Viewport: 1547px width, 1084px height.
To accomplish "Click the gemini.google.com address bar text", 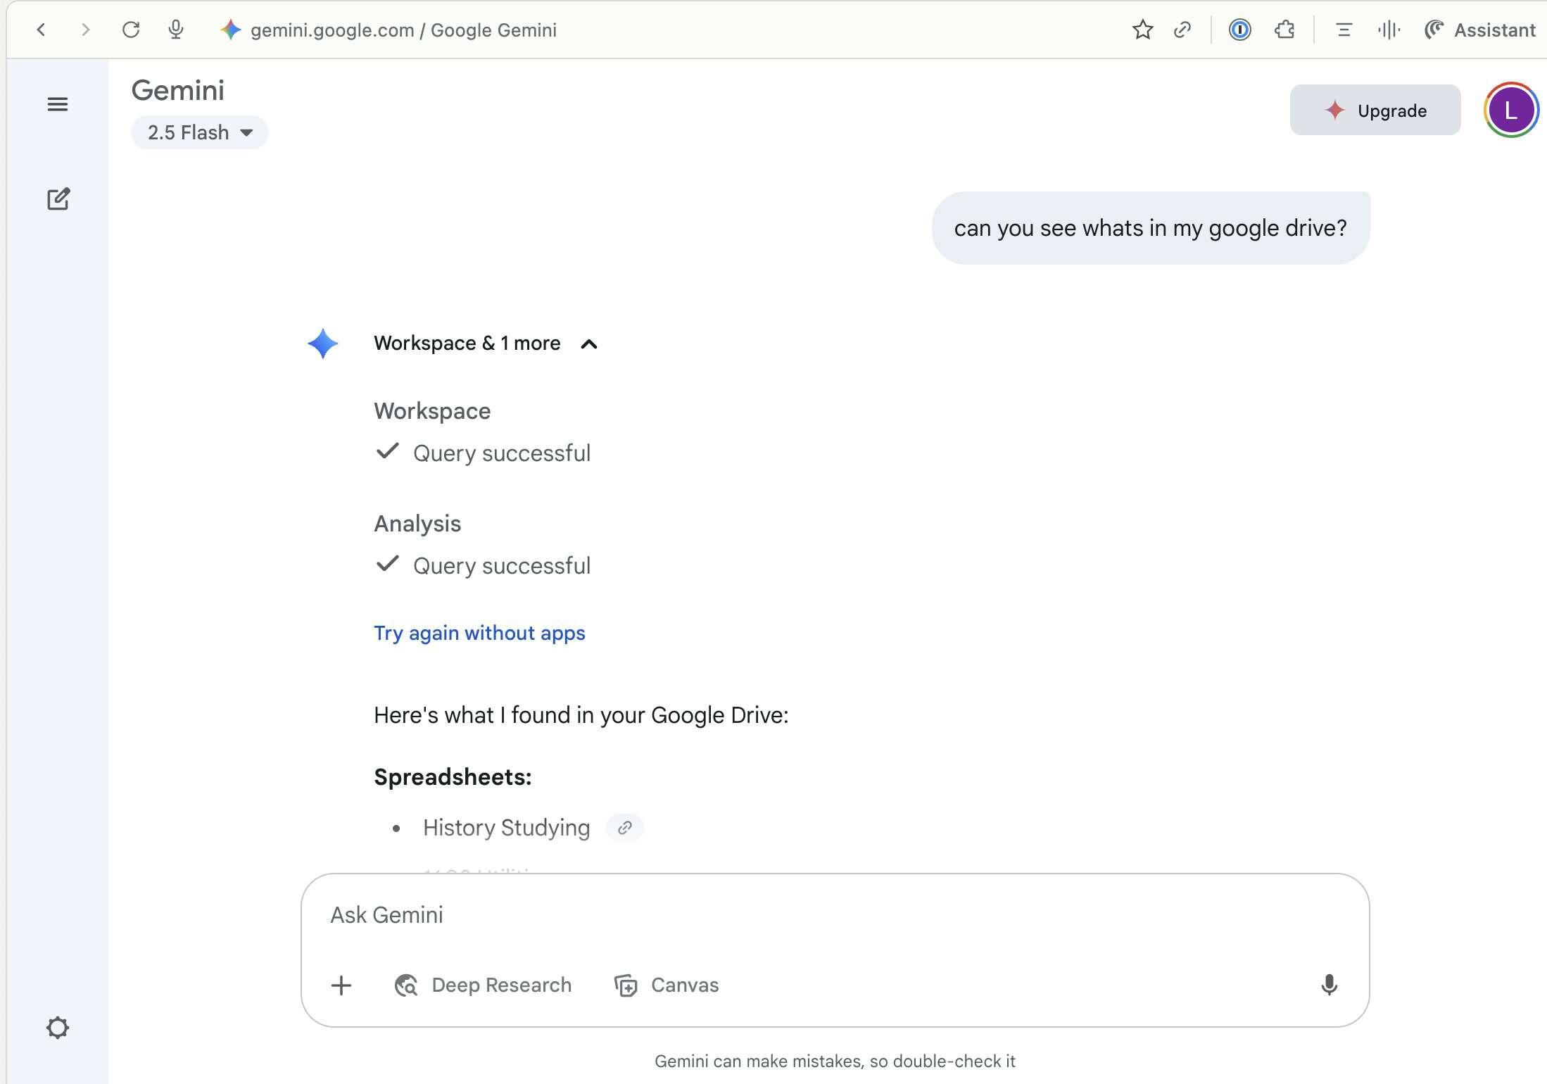I will tap(403, 30).
